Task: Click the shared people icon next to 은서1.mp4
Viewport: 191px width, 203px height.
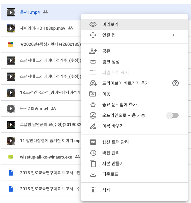Action: tap(45, 12)
